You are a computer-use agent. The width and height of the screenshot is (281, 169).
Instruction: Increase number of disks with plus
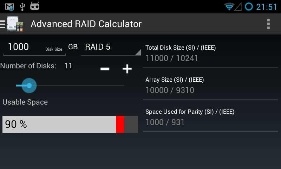127,69
